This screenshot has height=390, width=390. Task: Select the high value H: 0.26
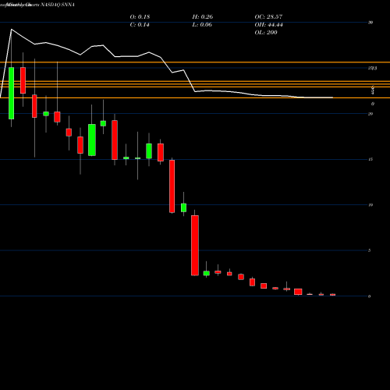(203, 17)
